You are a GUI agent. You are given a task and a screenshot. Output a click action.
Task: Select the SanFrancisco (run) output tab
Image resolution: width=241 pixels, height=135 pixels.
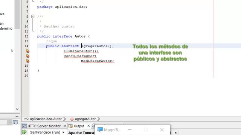[x=45, y=132]
